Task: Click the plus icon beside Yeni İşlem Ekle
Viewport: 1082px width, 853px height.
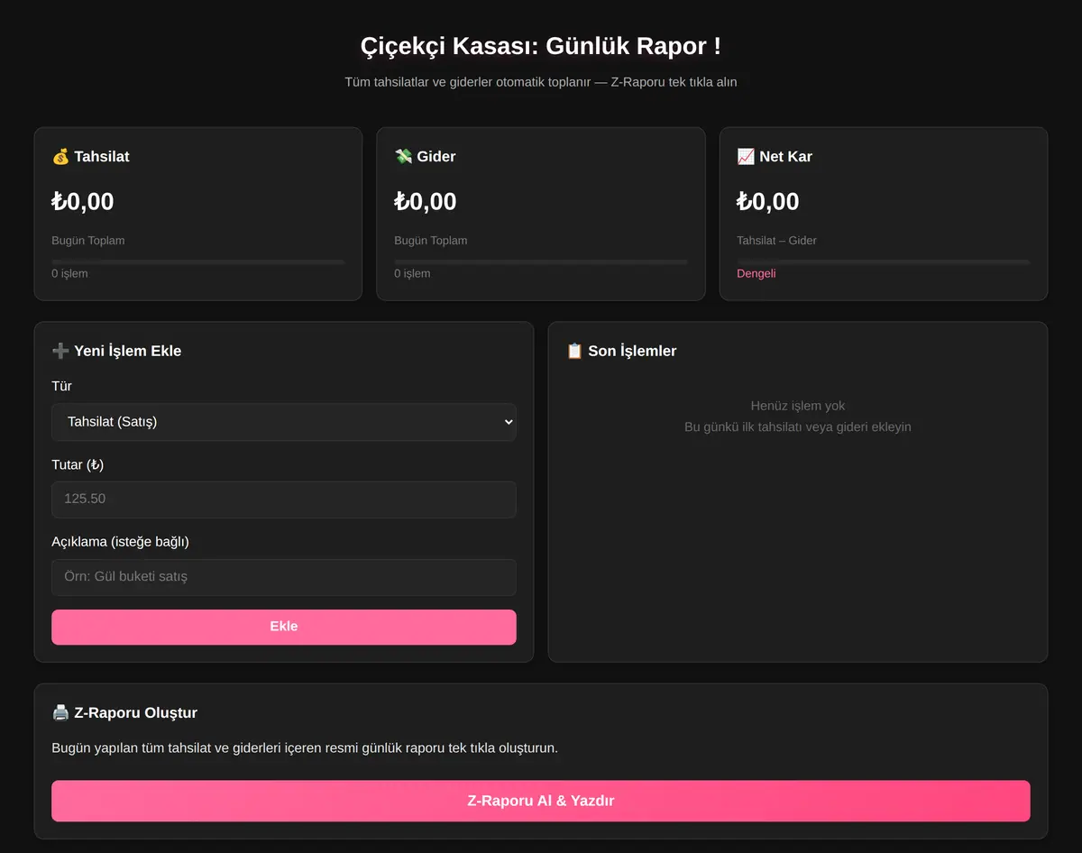Action: pos(60,351)
